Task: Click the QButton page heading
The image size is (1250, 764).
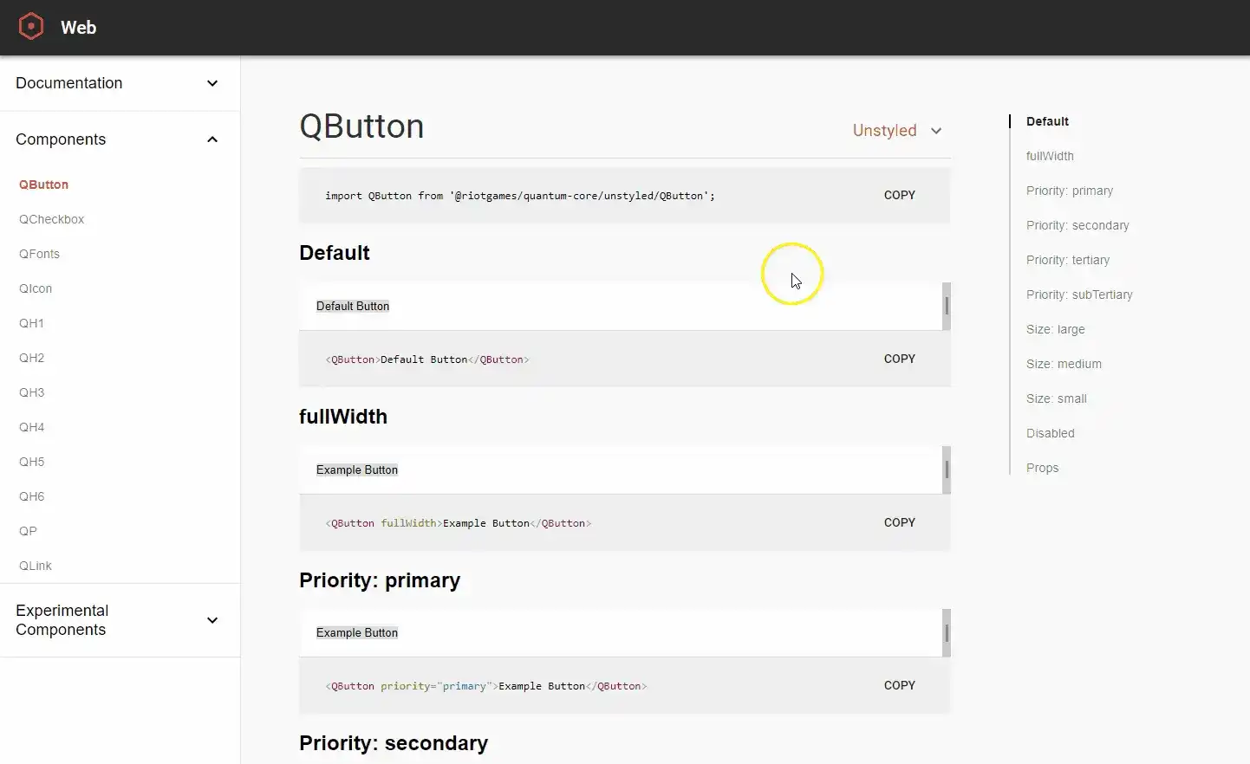Action: pyautogui.click(x=361, y=126)
